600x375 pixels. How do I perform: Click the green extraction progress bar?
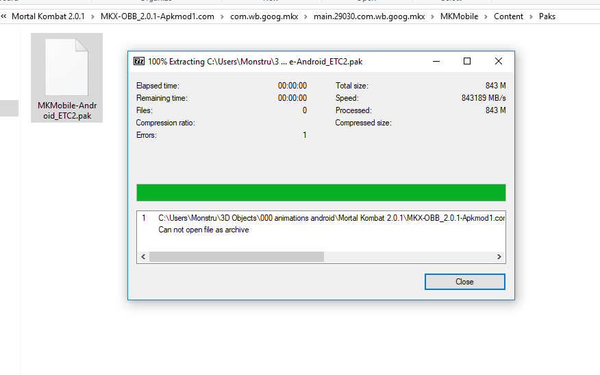[x=321, y=193]
